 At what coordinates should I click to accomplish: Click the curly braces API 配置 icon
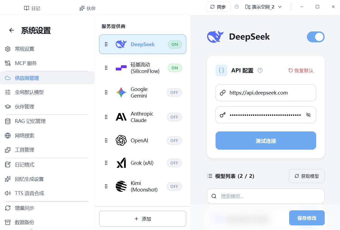click(221, 70)
